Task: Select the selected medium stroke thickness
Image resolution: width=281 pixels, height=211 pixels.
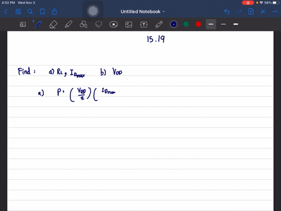Action: (211, 24)
